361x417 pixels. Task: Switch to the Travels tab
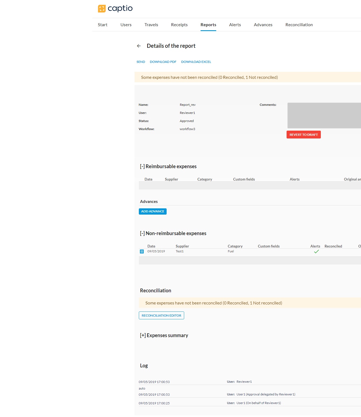coord(151,25)
